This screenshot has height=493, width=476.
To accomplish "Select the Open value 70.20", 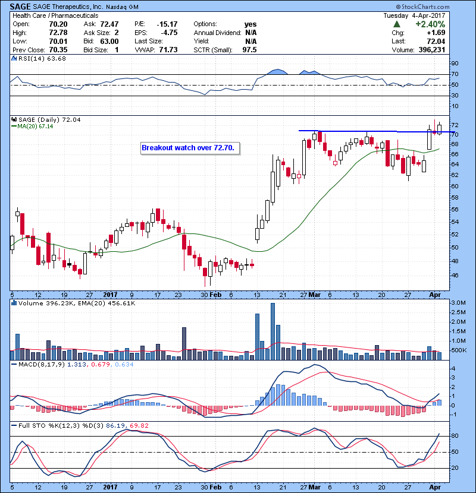I will coord(58,24).
